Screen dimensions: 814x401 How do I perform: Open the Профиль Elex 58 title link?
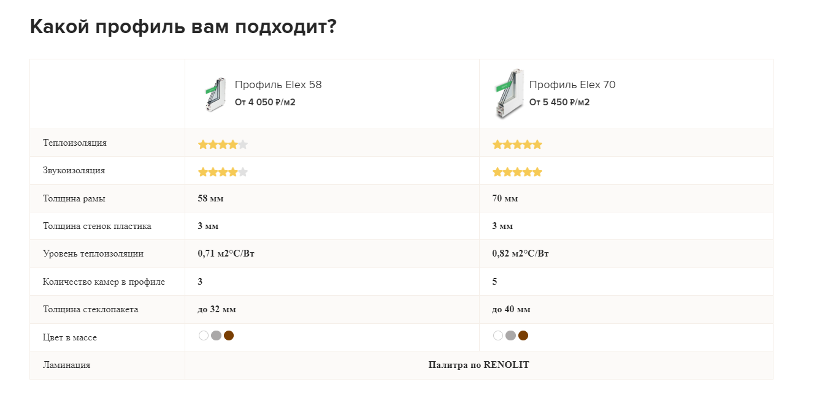click(x=278, y=85)
